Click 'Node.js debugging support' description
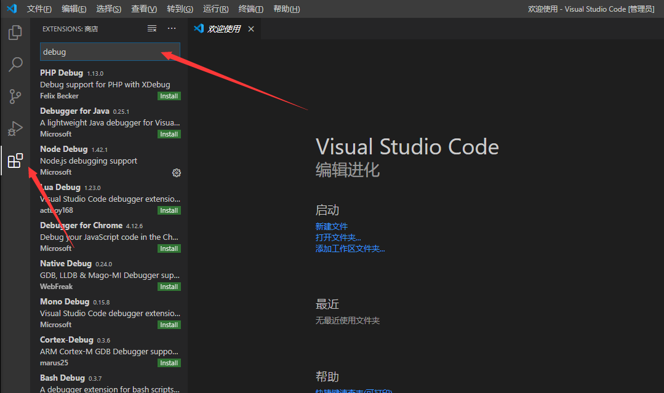The height and width of the screenshot is (393, 664). coord(89,161)
